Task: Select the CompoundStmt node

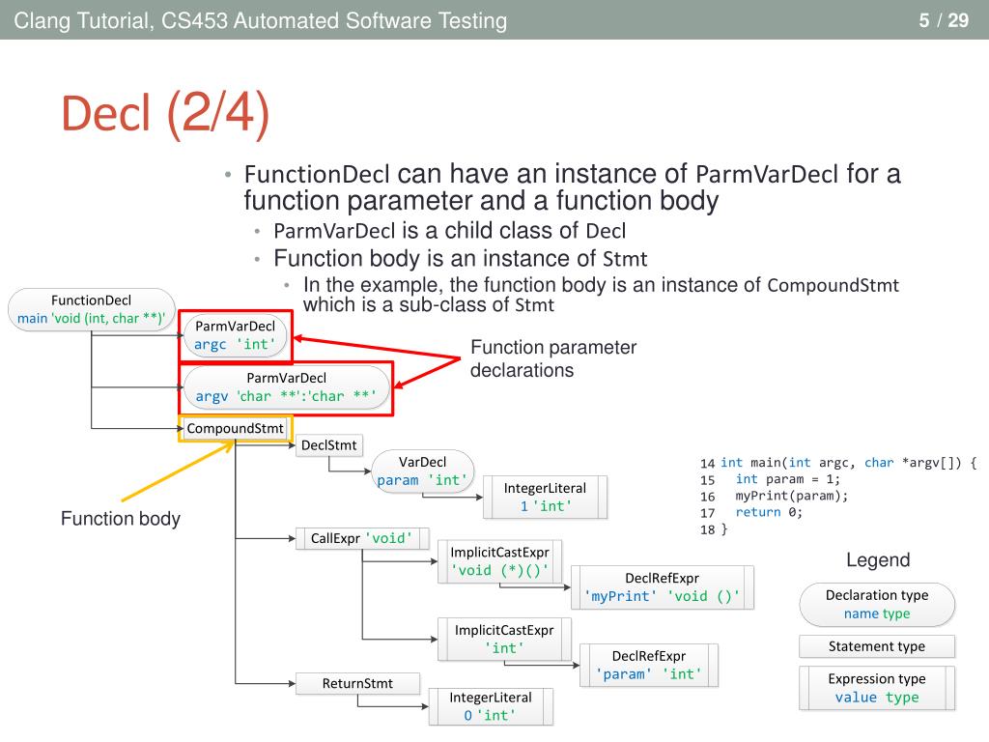Action: tap(236, 428)
